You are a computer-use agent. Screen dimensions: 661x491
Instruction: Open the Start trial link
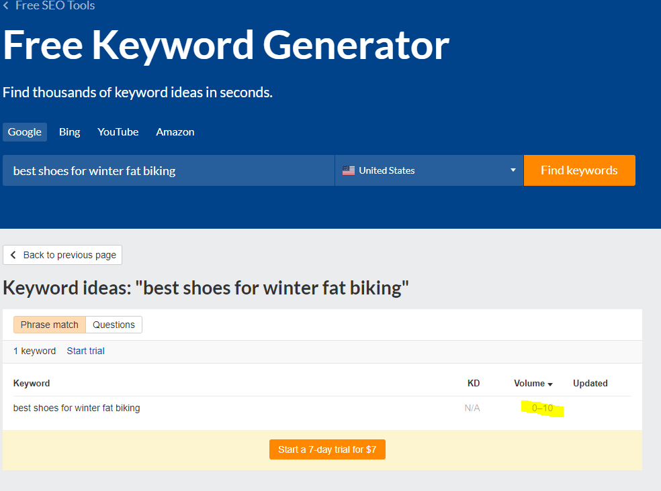[x=85, y=351]
